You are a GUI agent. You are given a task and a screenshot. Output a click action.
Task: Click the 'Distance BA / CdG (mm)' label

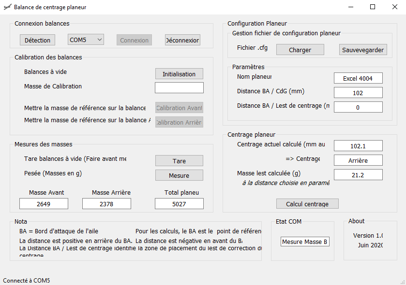[x=271, y=91]
